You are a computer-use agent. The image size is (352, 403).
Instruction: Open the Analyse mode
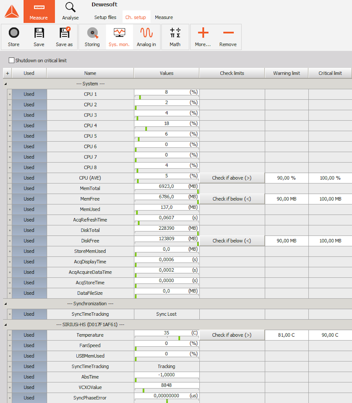(x=70, y=11)
